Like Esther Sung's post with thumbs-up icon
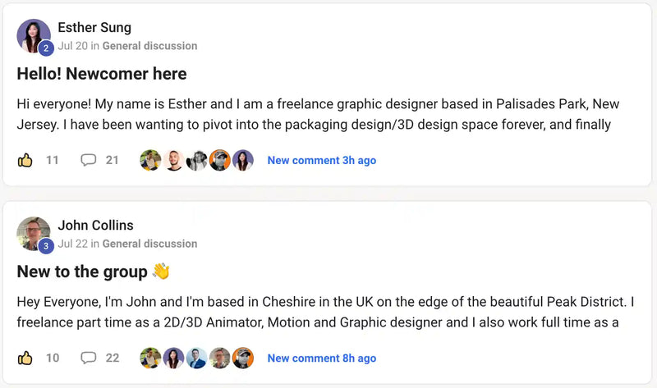Screen dimensions: 657x388 (25, 160)
